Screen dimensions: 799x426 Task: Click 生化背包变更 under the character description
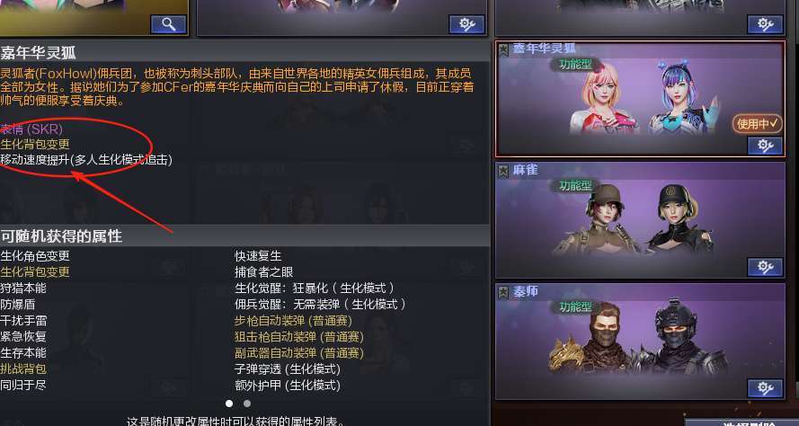(x=35, y=144)
